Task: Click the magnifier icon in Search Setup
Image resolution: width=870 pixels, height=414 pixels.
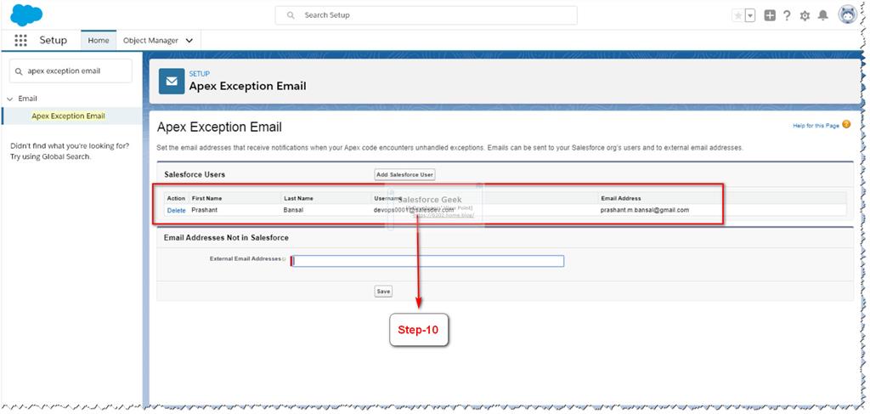Action: (291, 15)
